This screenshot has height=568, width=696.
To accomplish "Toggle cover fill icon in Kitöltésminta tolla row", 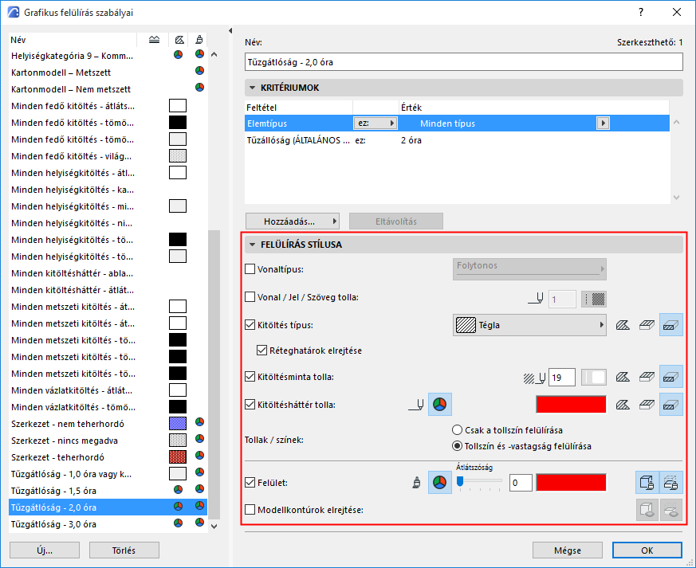I will 647,377.
